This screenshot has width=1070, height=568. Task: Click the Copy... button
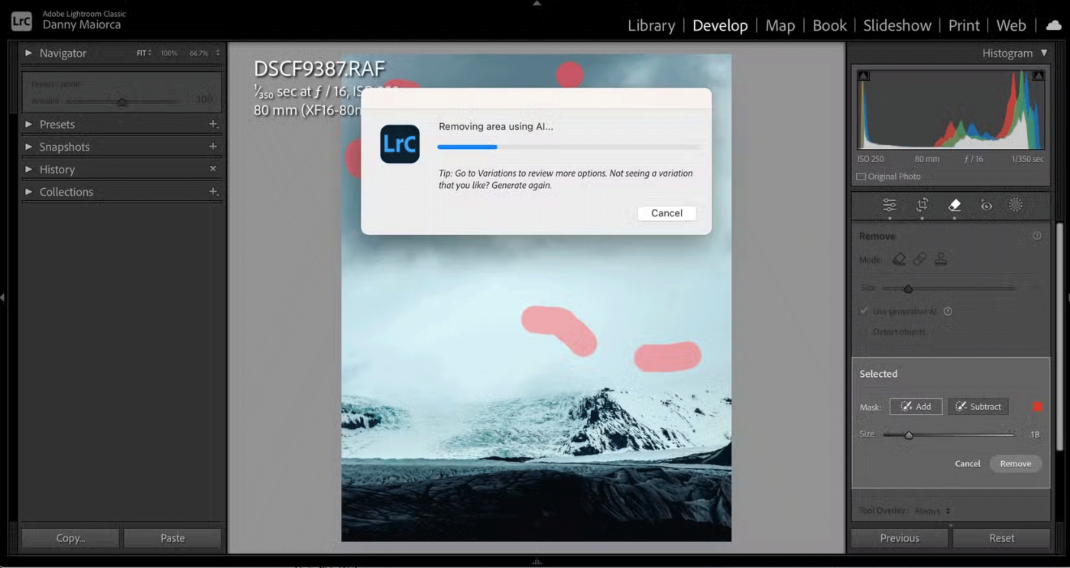[x=70, y=538]
